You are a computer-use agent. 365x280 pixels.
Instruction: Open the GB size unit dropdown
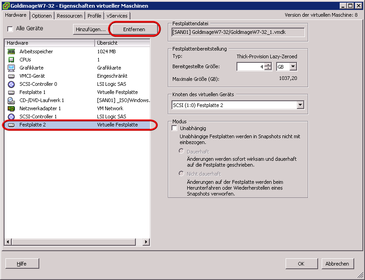[x=293, y=67]
